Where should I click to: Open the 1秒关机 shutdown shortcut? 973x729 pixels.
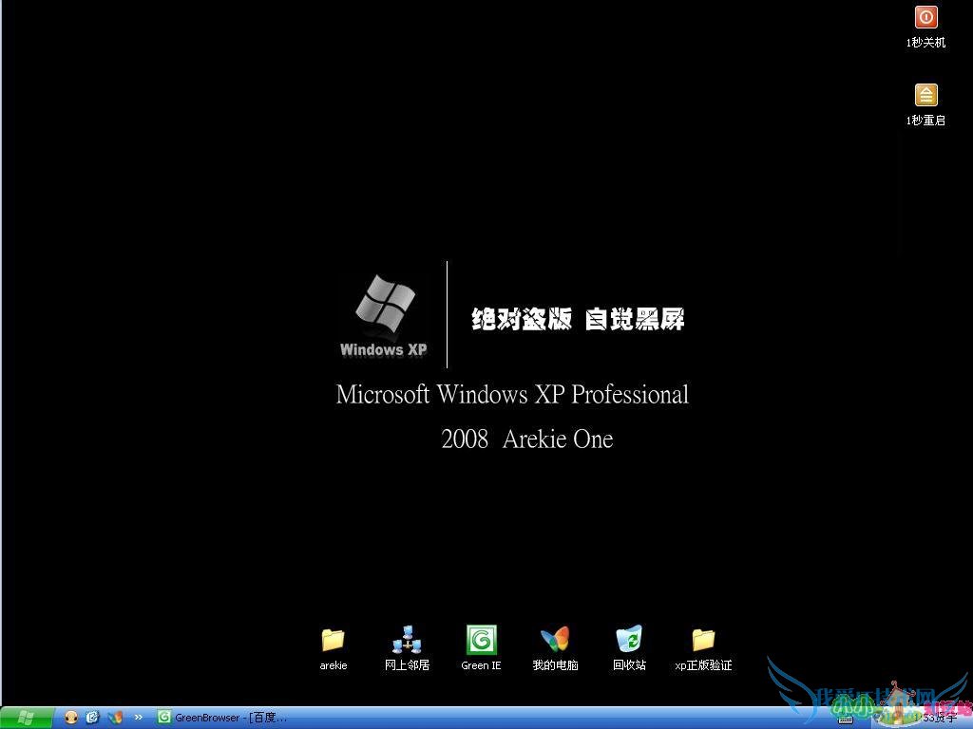pyautogui.click(x=925, y=17)
